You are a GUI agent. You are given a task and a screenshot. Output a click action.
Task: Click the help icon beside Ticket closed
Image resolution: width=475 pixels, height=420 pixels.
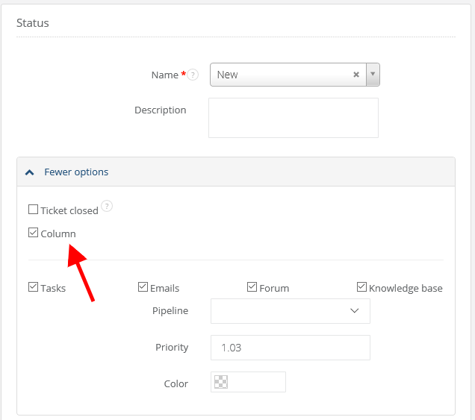point(107,207)
